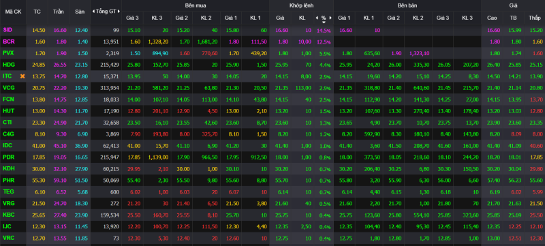This screenshot has height=246, width=545.
Task: Click PHR high price 57.40
Action: click(493, 180)
